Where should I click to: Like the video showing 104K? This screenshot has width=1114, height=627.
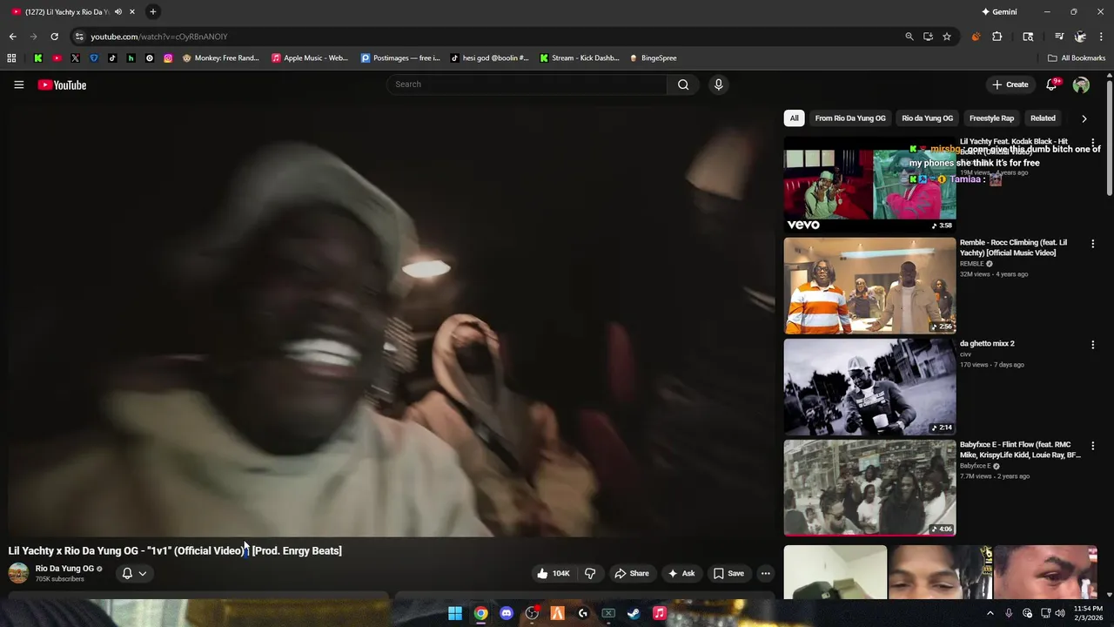(x=553, y=573)
